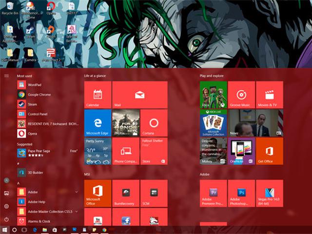Screen dimensions: 312x234
Task: Open the Mail tile
Action: (140, 95)
